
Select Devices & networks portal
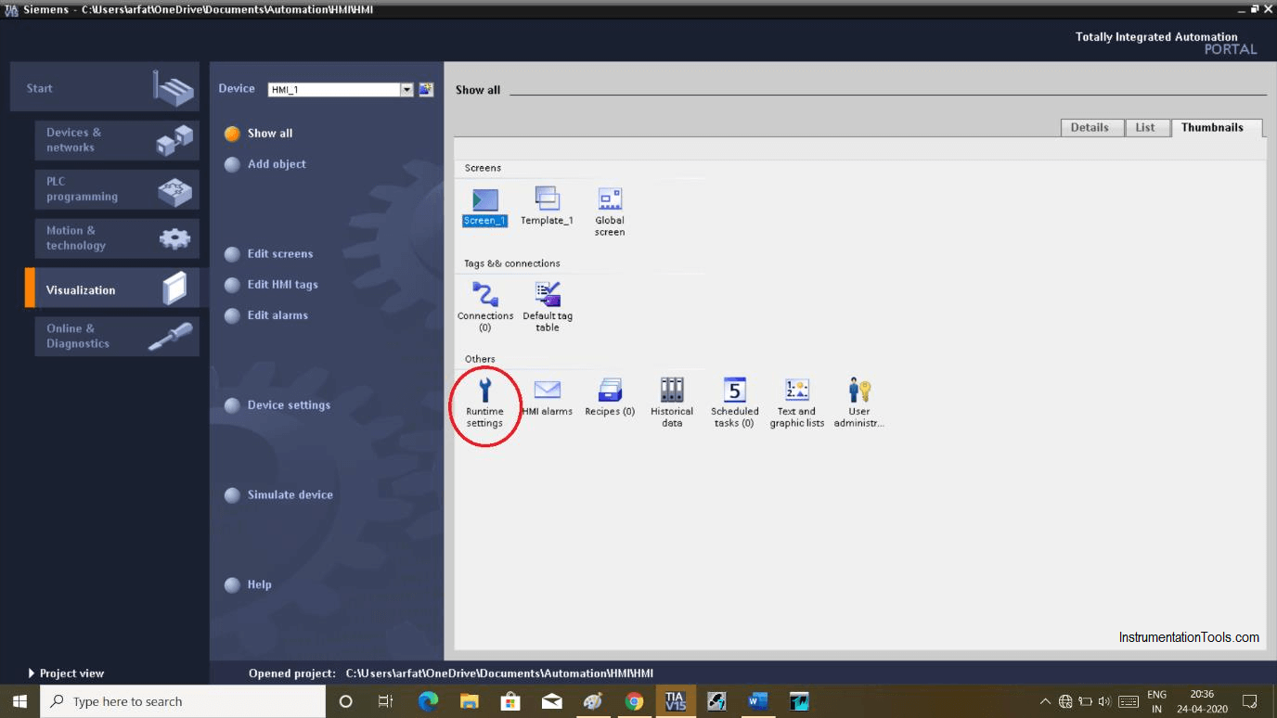coord(117,140)
